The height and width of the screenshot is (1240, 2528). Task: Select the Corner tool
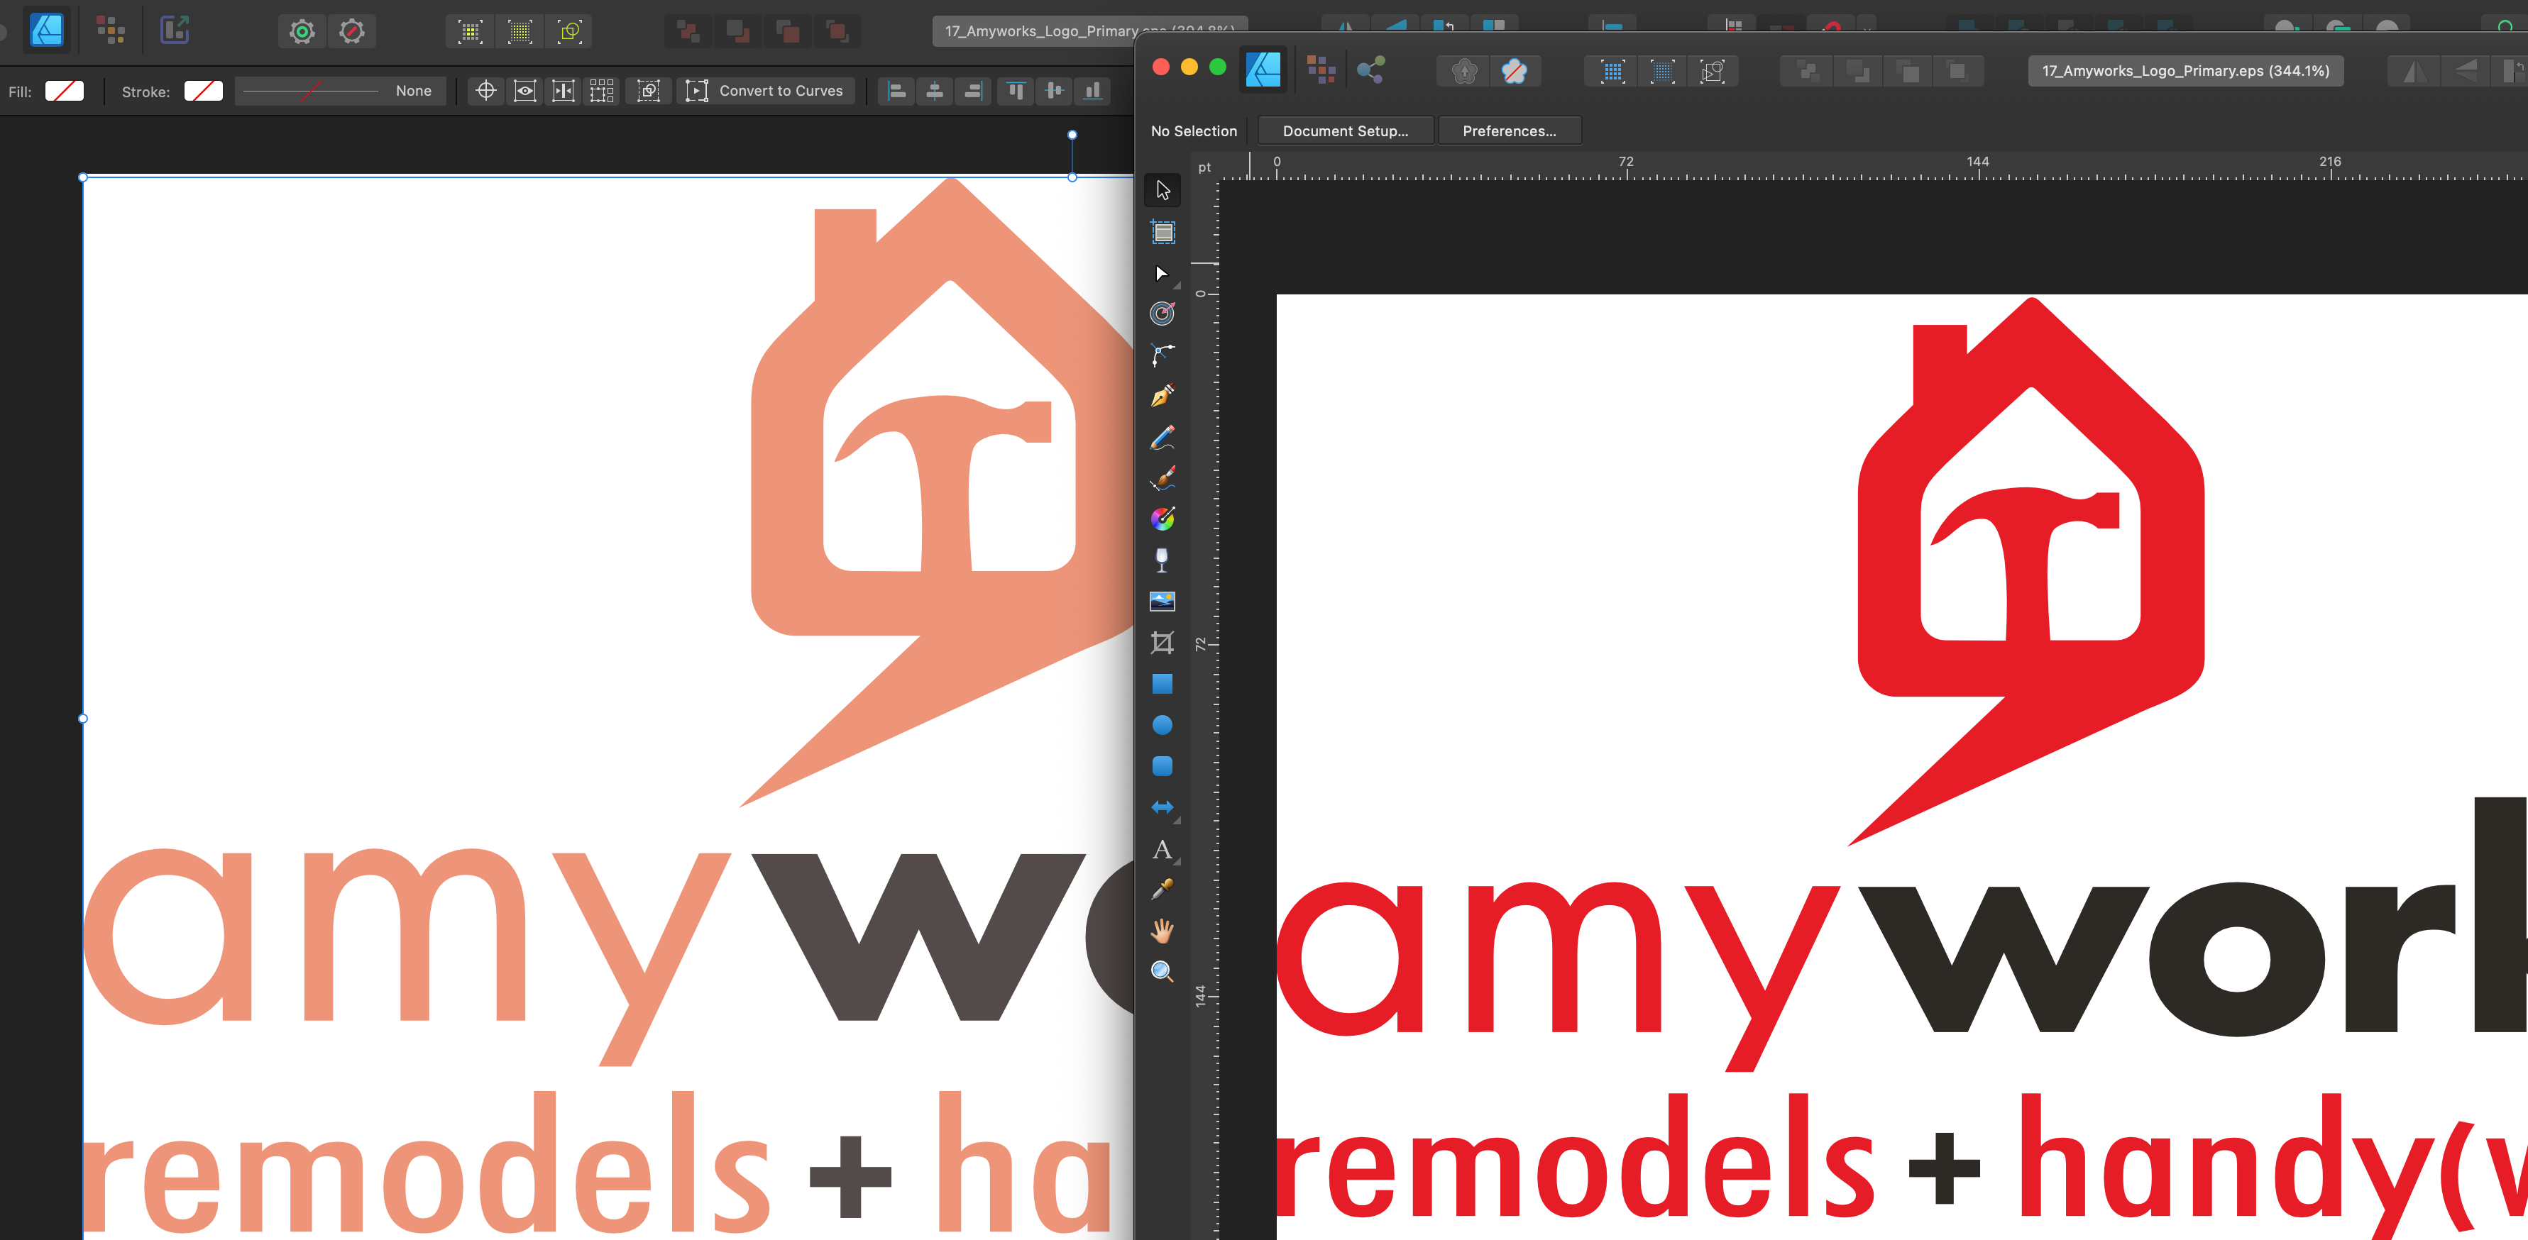coord(1163,355)
